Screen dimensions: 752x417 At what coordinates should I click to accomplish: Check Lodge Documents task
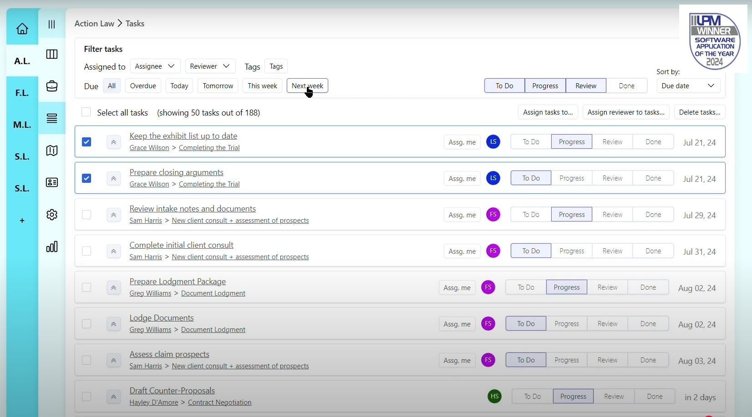tap(86, 324)
